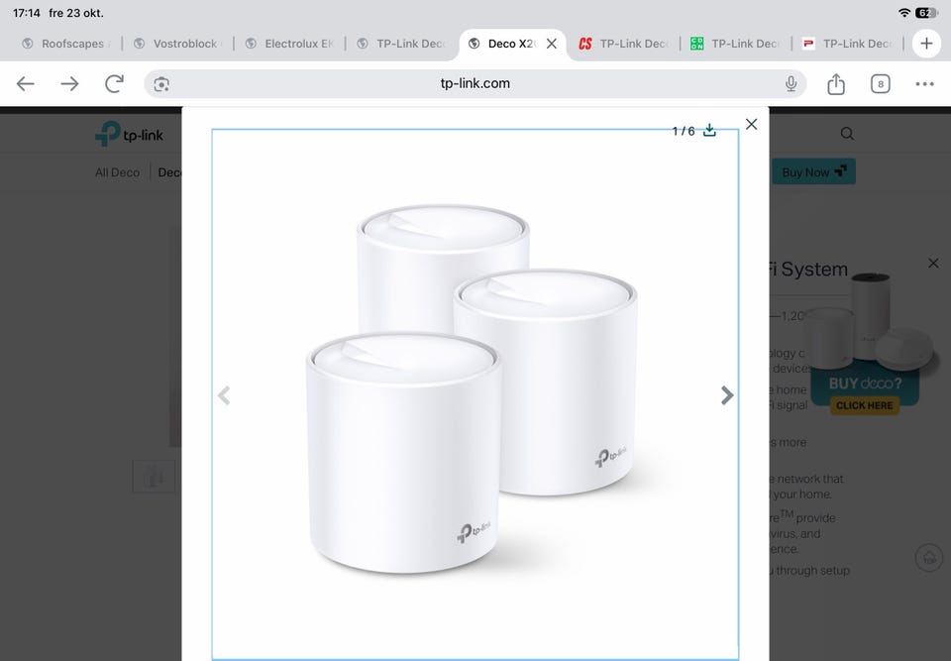Click the tp-link.com address field

(475, 84)
